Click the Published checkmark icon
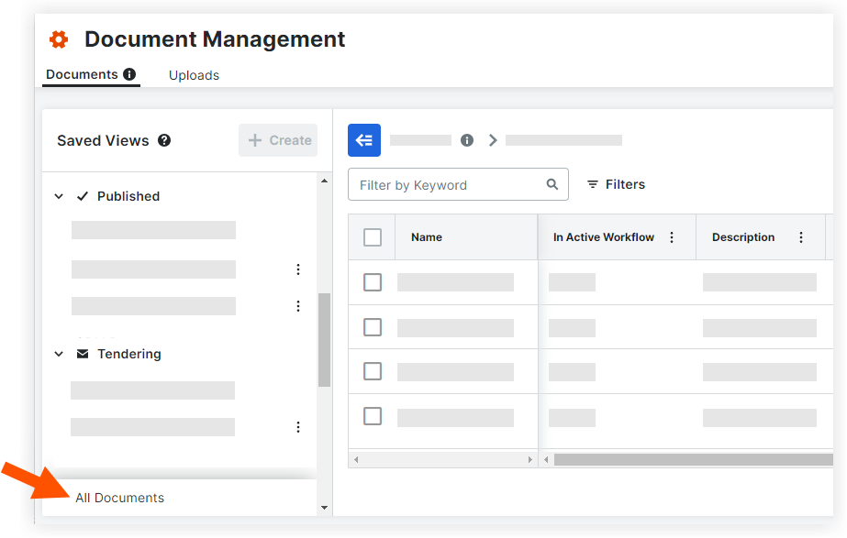This screenshot has width=847, height=538. (x=82, y=196)
